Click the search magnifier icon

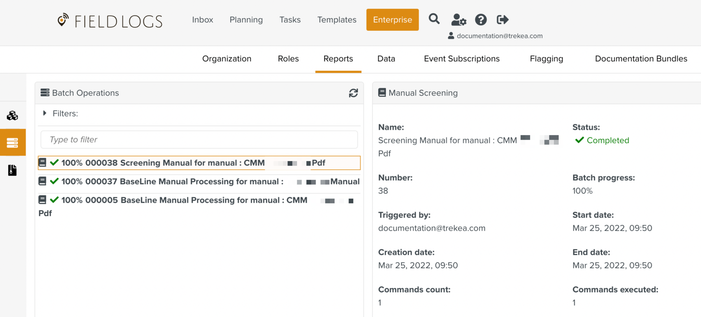(434, 19)
